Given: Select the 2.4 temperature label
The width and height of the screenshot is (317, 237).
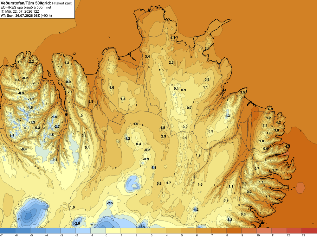Looking at the screenshot, I should (x=207, y=48).
